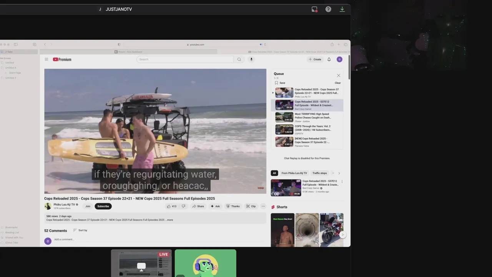Click the help question mark icon

coord(328,9)
